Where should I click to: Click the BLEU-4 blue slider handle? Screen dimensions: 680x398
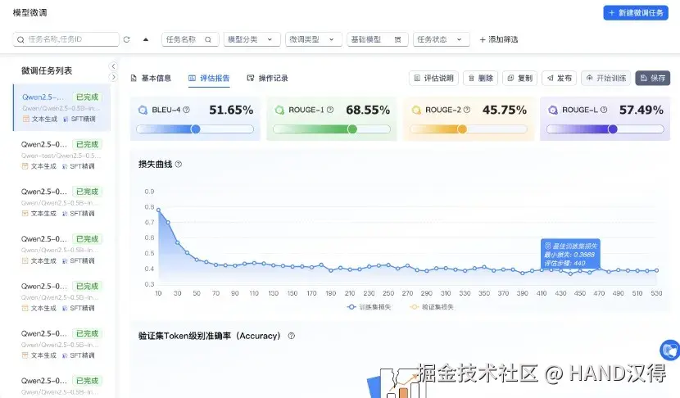pyautogui.click(x=196, y=129)
